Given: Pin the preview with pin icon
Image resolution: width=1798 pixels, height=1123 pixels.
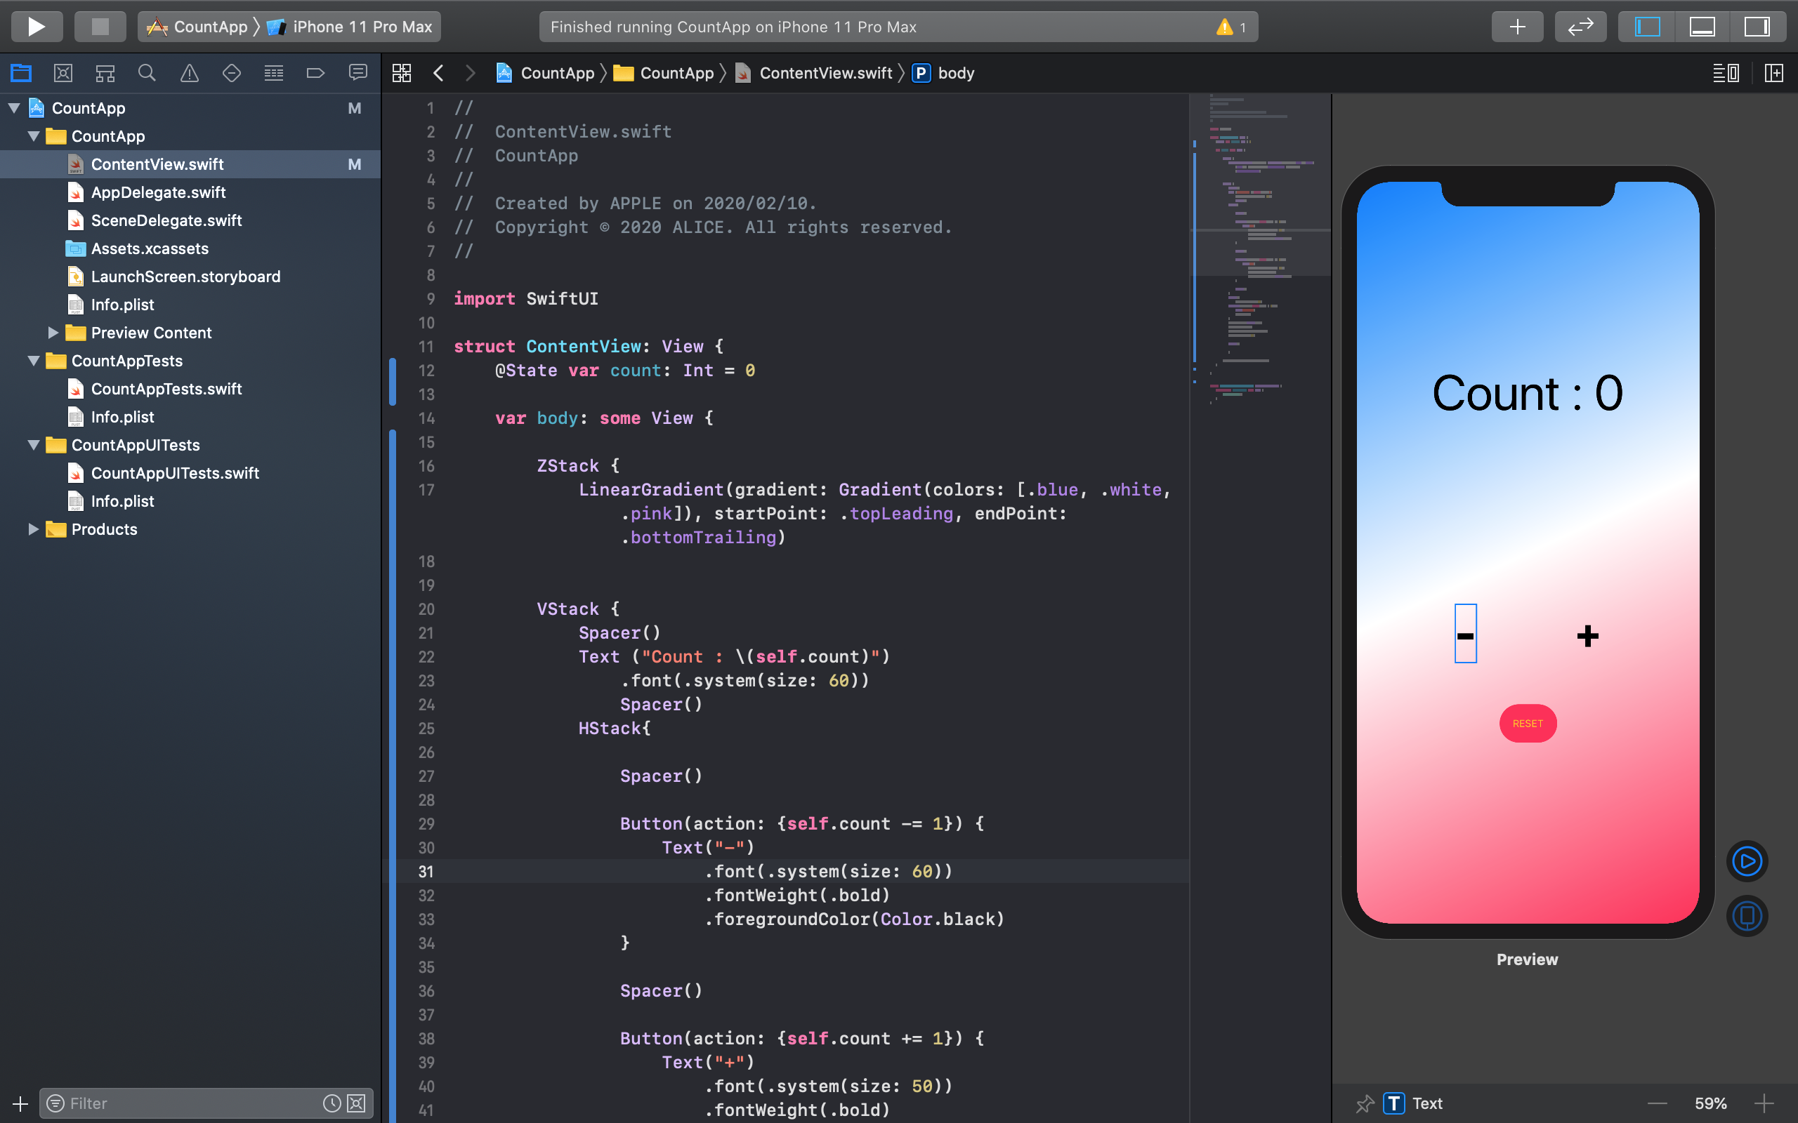Looking at the screenshot, I should coord(1364,1103).
